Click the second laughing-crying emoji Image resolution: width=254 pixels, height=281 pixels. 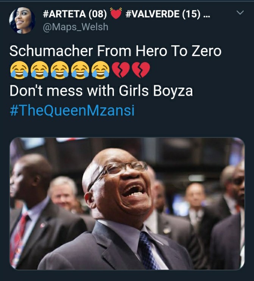pyautogui.click(x=39, y=70)
